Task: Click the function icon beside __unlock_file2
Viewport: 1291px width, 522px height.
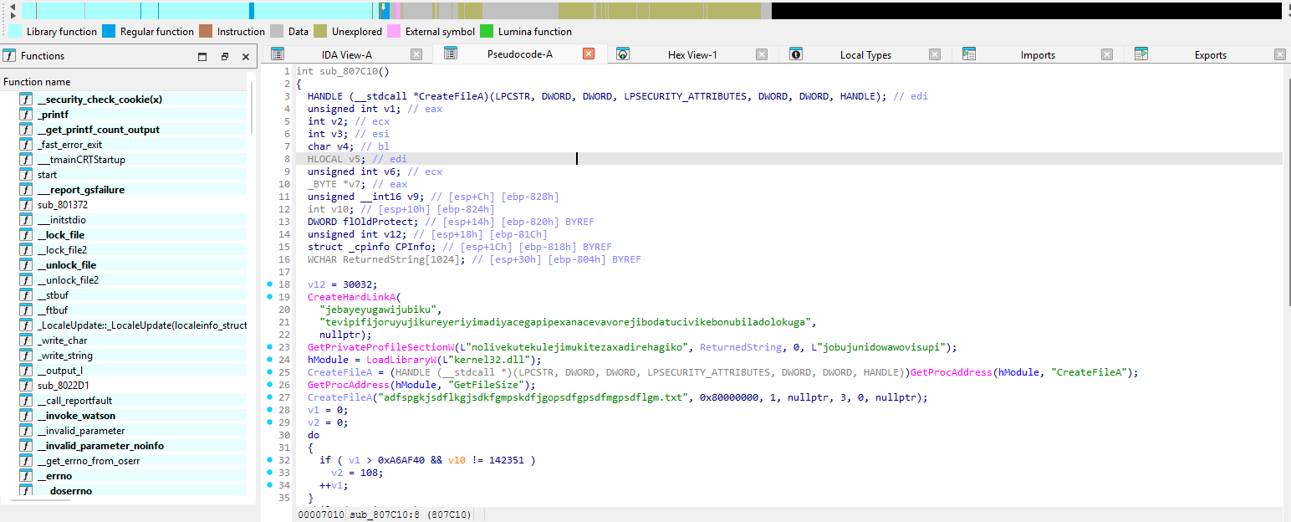Action: (x=26, y=280)
